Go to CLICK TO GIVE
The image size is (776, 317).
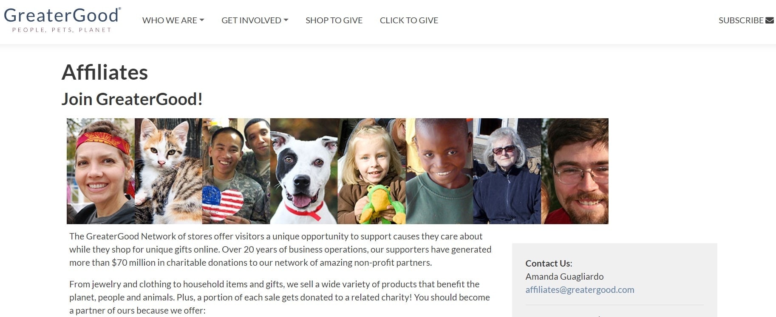(x=409, y=20)
